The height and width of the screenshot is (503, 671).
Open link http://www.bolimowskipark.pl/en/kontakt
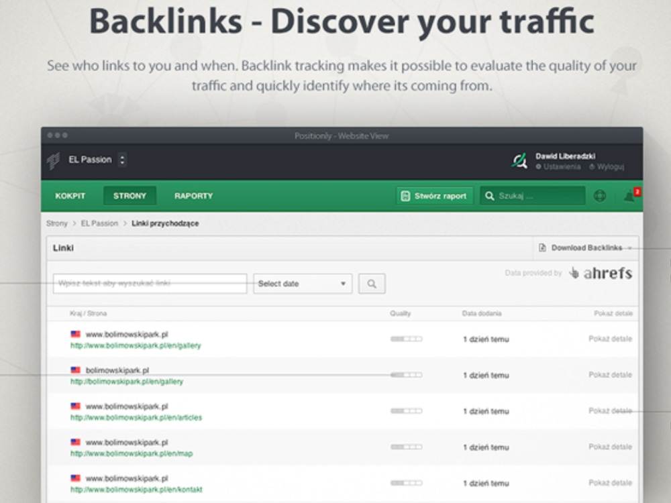click(136, 490)
